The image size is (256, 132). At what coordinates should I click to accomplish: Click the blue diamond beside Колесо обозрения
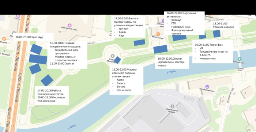coord(117,60)
